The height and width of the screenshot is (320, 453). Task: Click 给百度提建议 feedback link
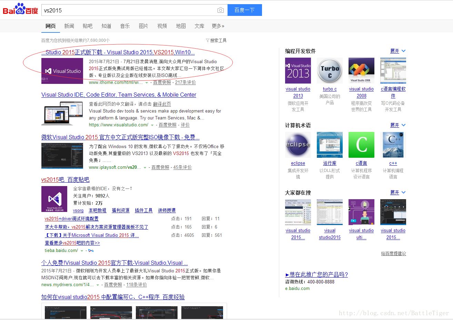coord(393,254)
